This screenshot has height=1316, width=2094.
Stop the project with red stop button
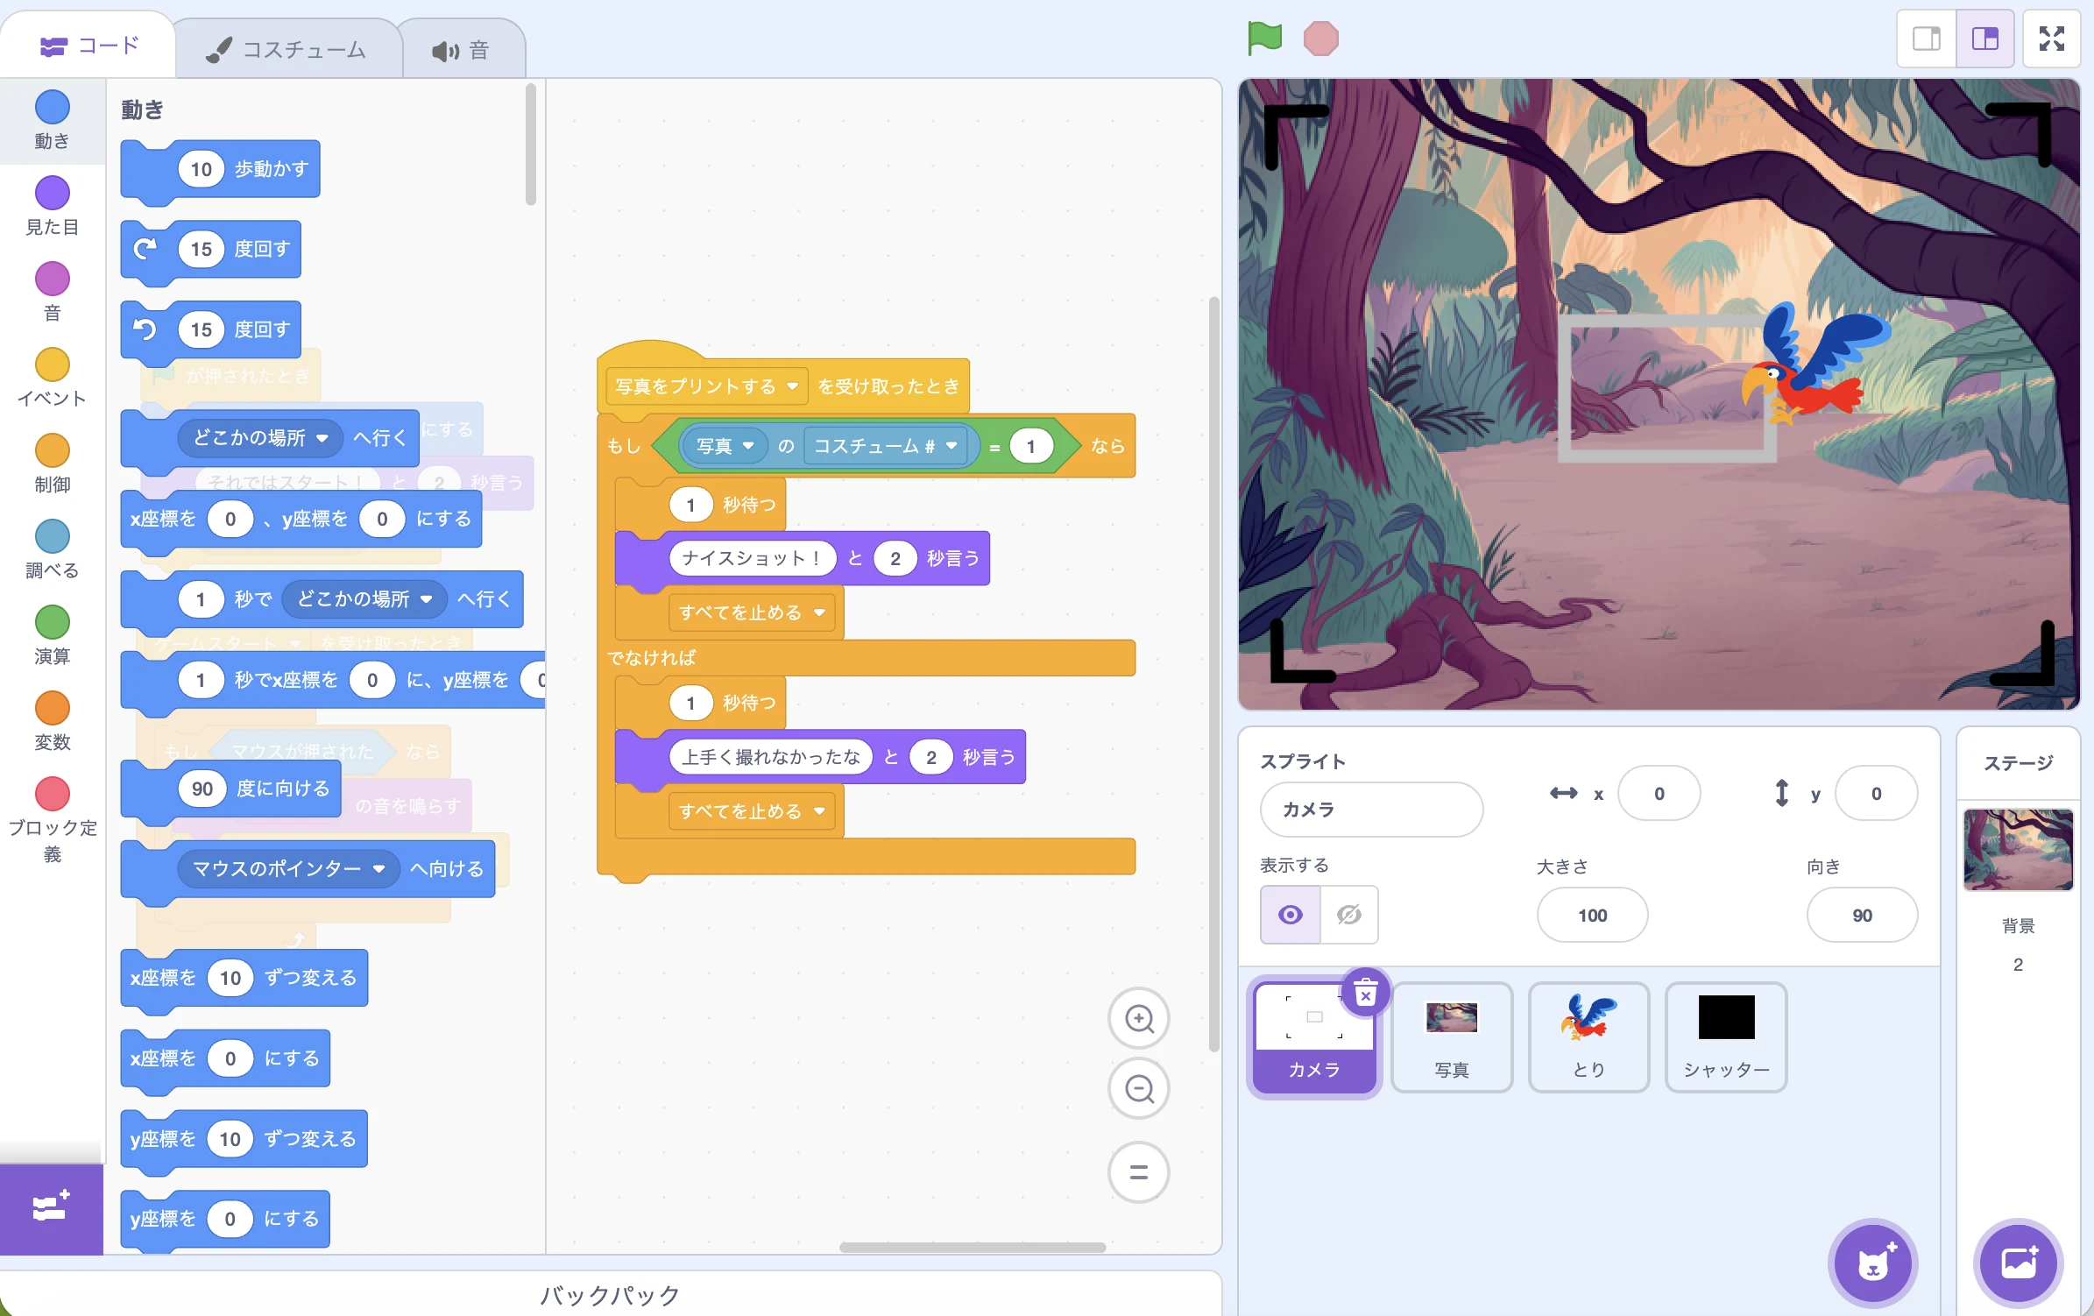(x=1320, y=39)
